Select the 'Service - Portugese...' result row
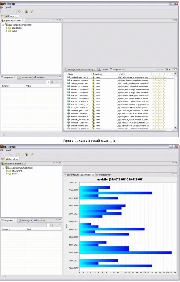 point(119,96)
